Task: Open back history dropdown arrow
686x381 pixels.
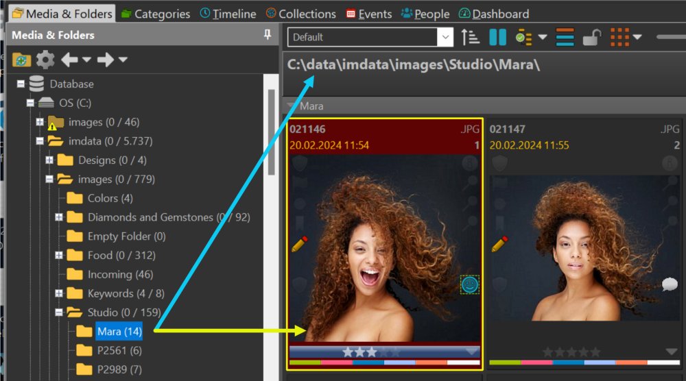Action: click(86, 59)
